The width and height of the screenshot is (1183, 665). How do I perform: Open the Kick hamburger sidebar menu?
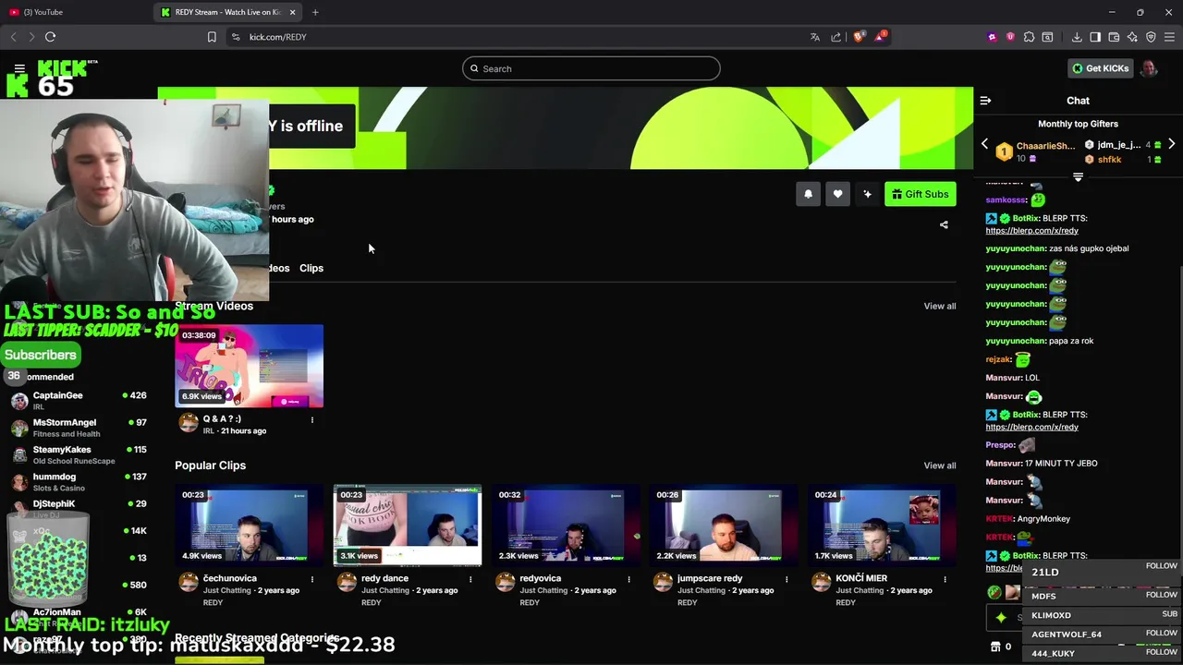click(x=19, y=68)
